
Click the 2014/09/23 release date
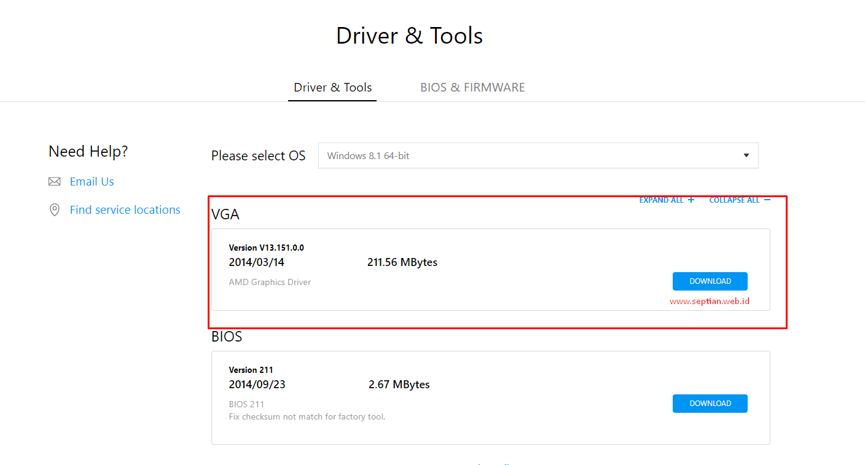coord(257,385)
